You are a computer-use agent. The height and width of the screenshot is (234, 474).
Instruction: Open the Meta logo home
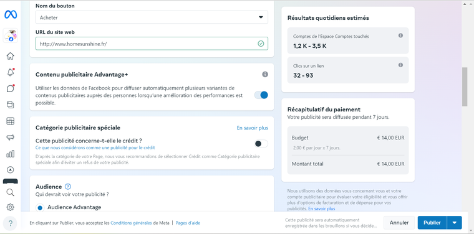click(x=10, y=14)
